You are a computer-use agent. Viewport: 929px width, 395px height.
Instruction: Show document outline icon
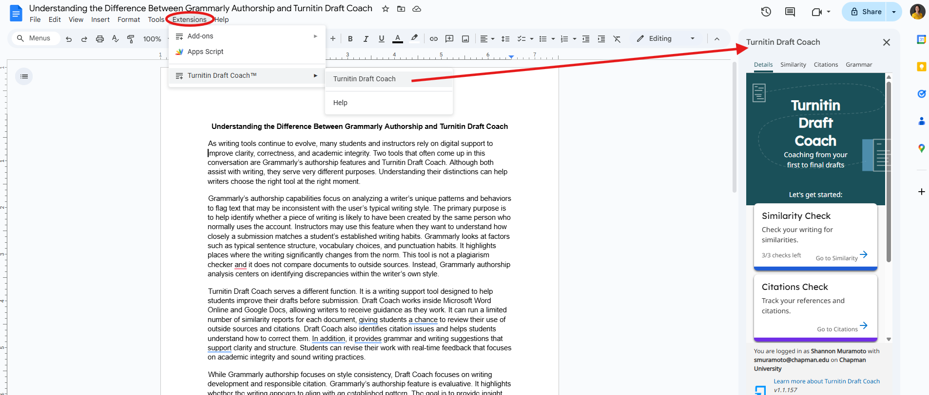coord(24,76)
